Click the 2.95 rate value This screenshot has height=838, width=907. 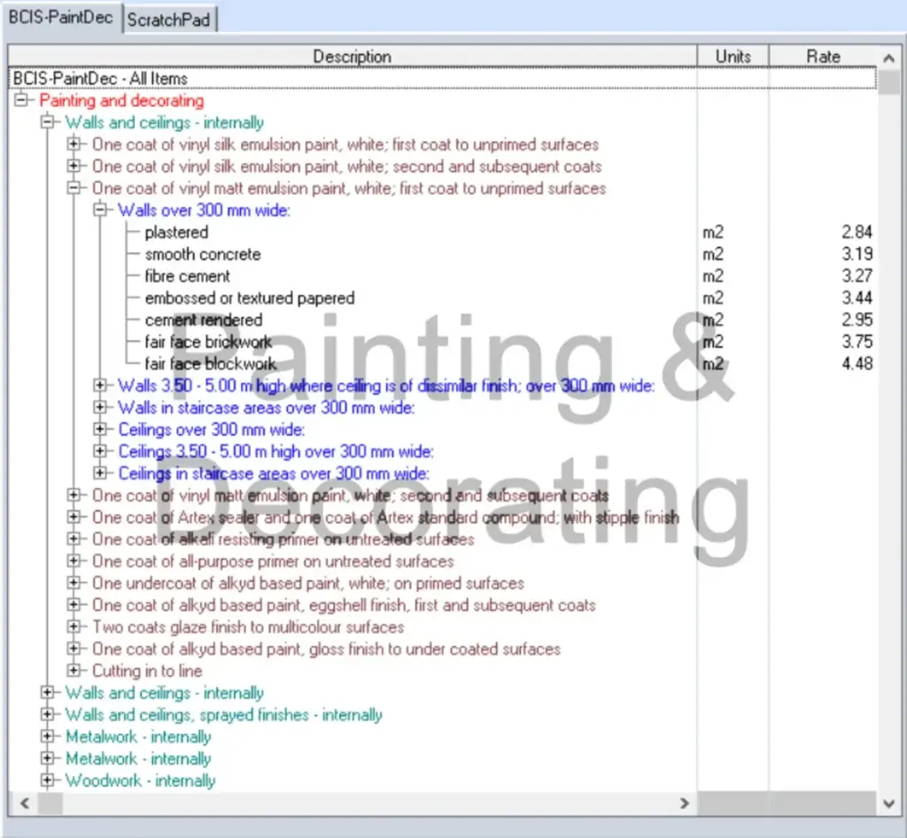coord(857,320)
